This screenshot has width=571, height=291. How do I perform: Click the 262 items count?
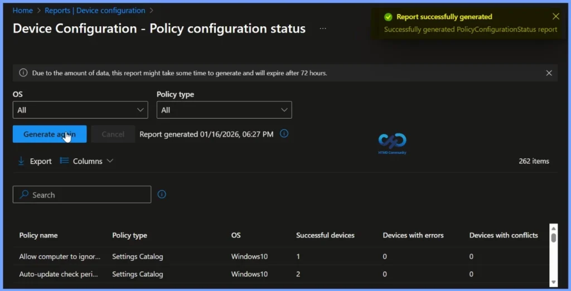[x=534, y=161]
